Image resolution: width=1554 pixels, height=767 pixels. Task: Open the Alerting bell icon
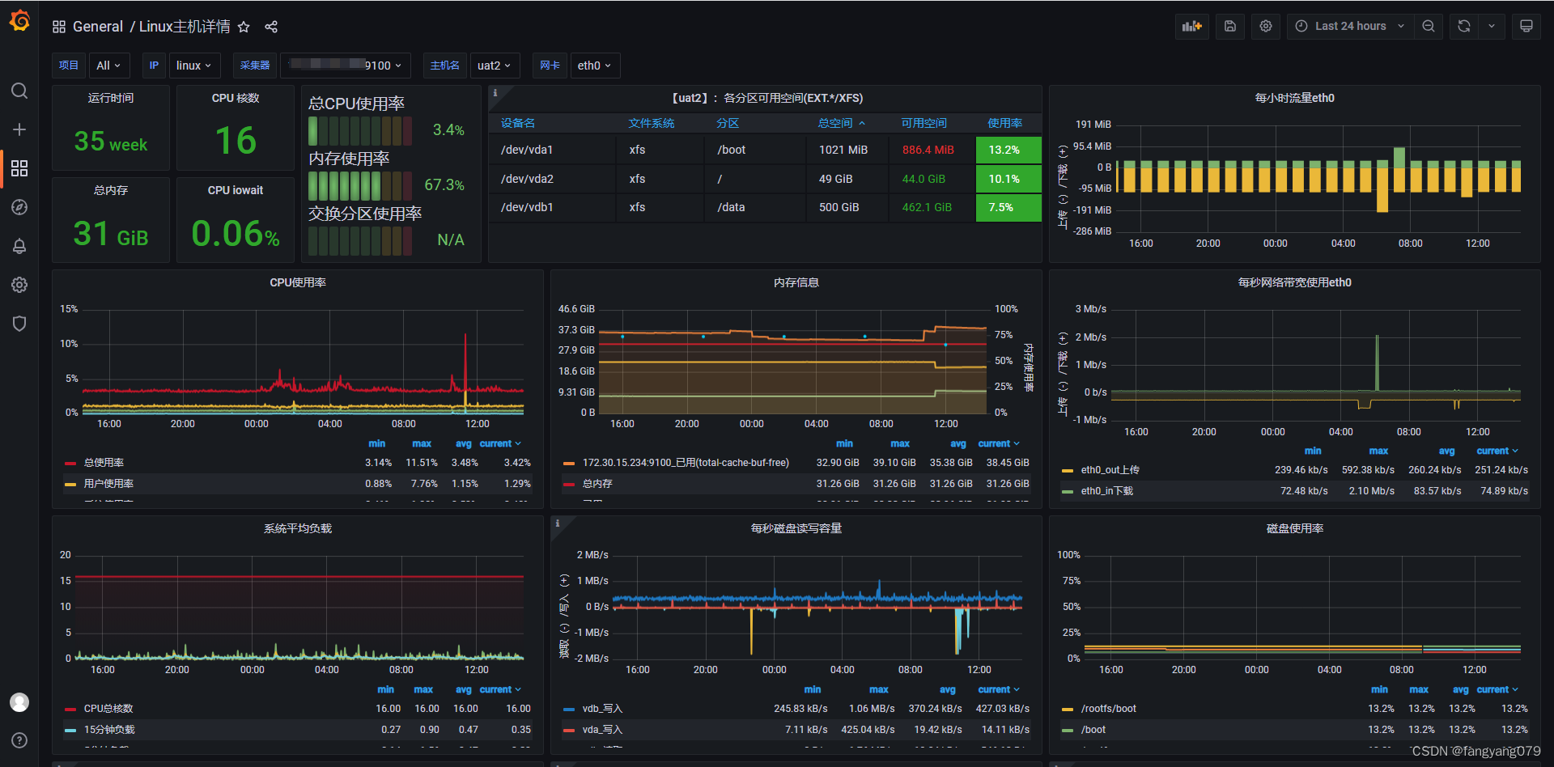click(19, 246)
